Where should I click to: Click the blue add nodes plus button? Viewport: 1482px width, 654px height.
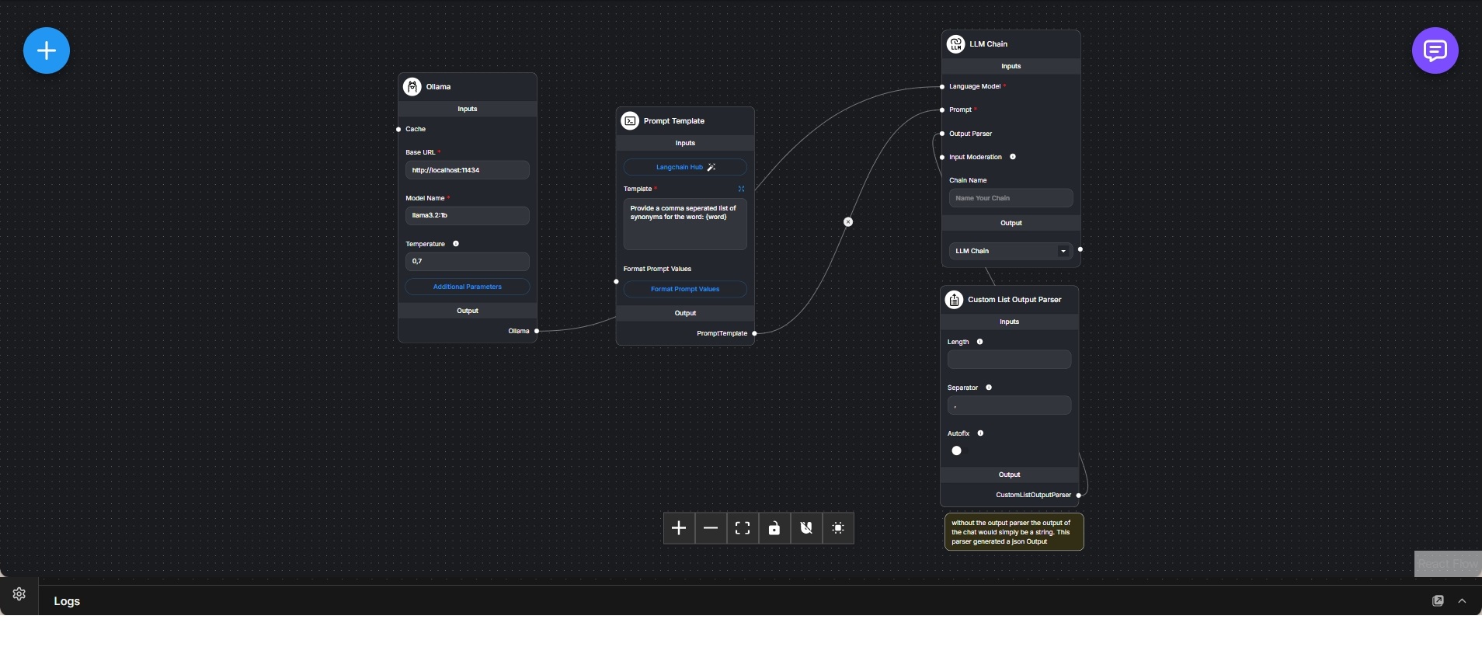pos(47,50)
